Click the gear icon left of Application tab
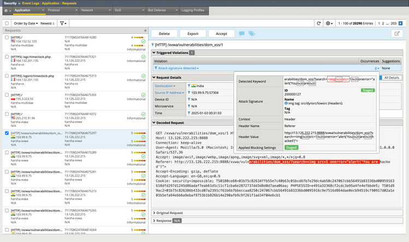The height and width of the screenshot is (242, 409). 5,10
